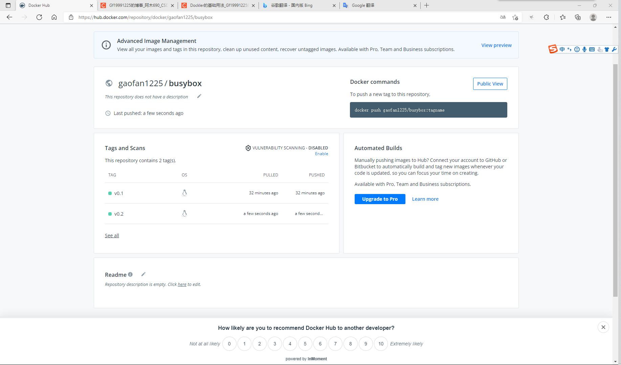This screenshot has height=365, width=621.
Task: Click the Linux penguin icon for v0.2
Action: coord(184,214)
